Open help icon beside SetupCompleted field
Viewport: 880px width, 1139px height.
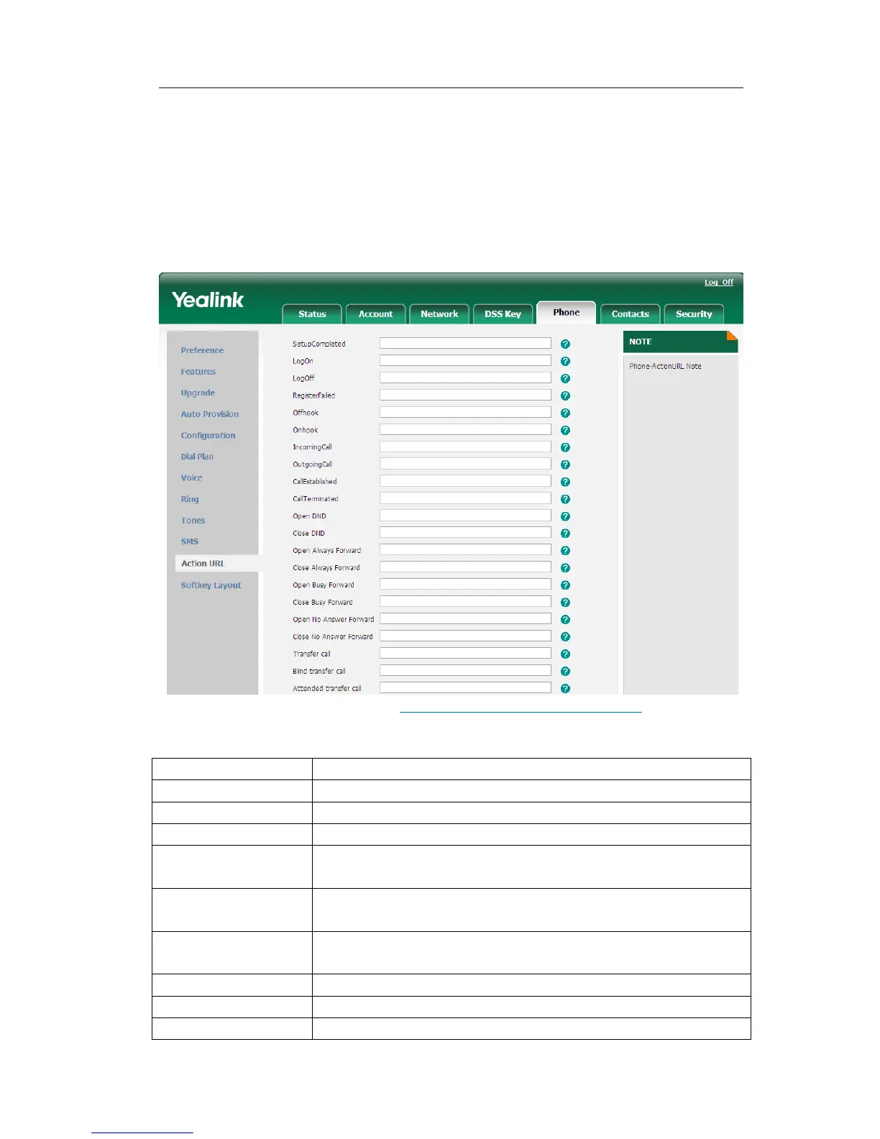(565, 344)
